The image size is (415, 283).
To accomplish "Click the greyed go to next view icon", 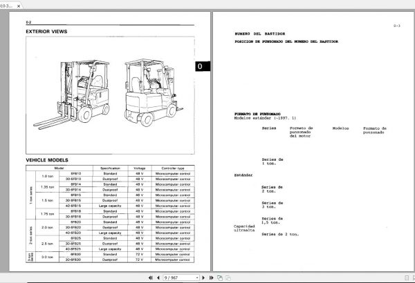I will tap(228, 277).
